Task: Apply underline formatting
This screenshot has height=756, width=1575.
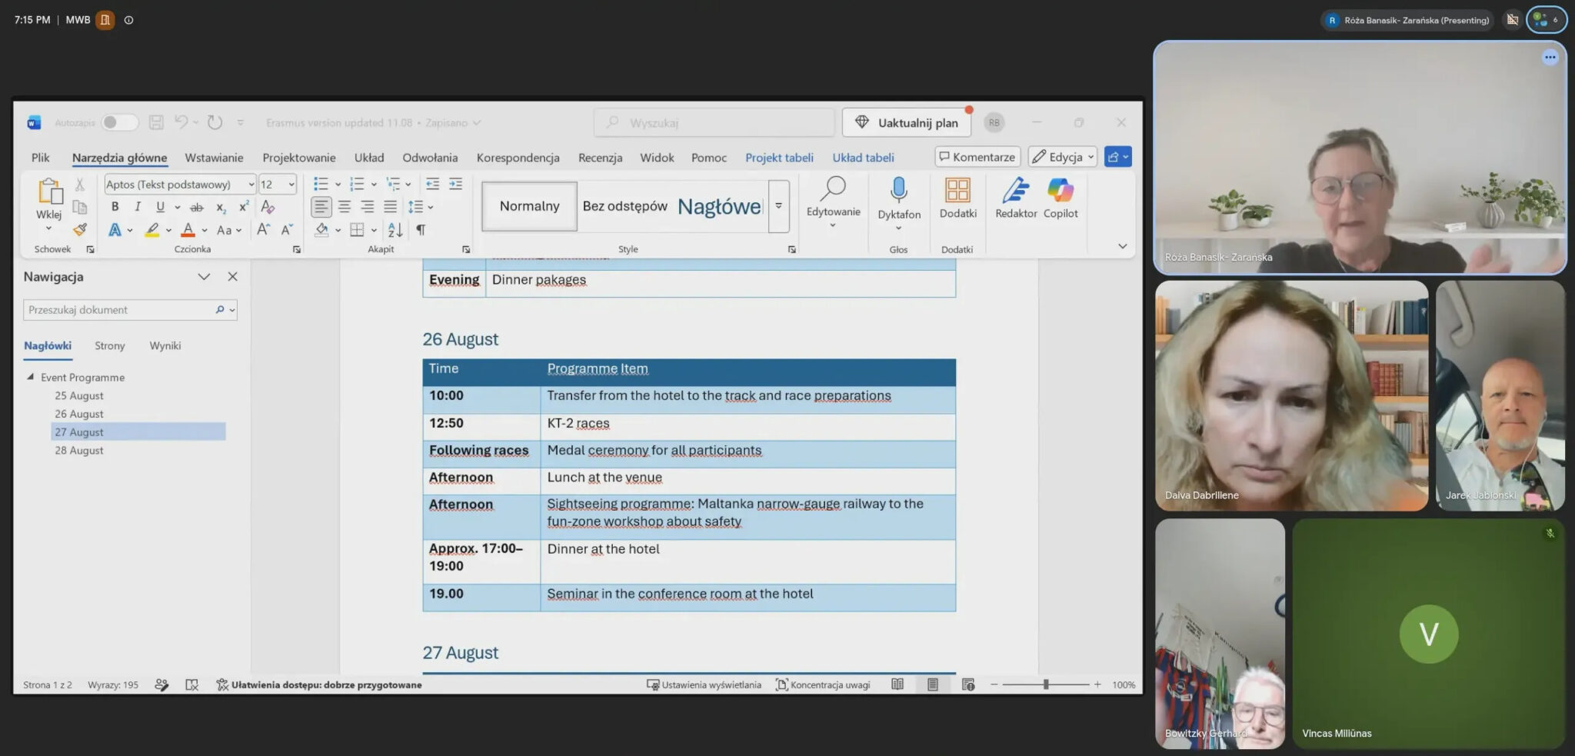Action: pyautogui.click(x=160, y=206)
